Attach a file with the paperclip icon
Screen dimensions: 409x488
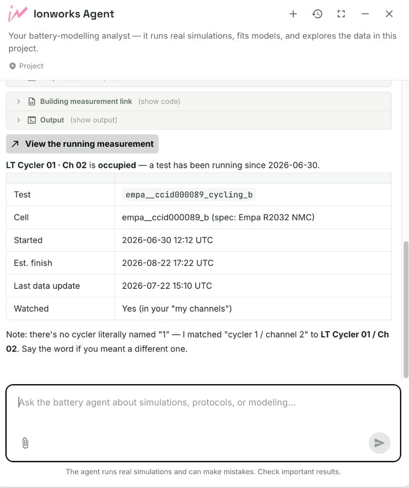tap(25, 443)
